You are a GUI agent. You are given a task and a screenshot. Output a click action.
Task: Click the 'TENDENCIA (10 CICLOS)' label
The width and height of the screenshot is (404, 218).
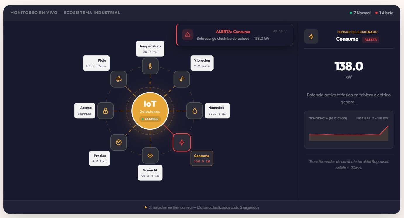[328, 118]
